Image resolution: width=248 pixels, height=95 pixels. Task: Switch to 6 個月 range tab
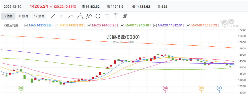[24, 16]
